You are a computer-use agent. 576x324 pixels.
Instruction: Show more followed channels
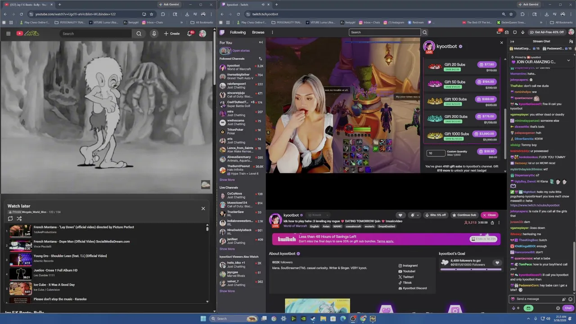(x=227, y=180)
